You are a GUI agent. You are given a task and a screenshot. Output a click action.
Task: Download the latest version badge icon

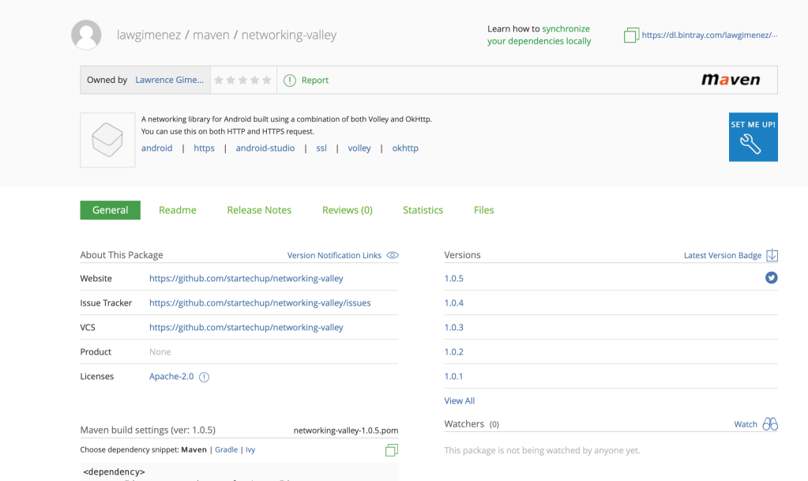(772, 255)
